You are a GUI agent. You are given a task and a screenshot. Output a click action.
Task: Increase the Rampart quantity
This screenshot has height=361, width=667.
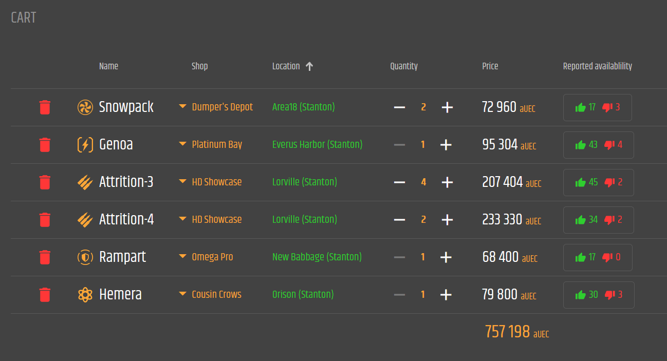446,257
